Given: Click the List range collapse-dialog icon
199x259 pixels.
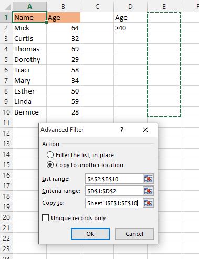Looking at the screenshot, I should pos(149,179).
